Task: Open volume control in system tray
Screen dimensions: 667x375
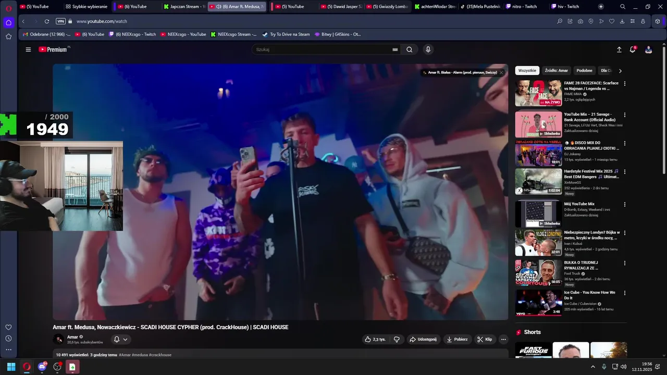Action: 624,367
